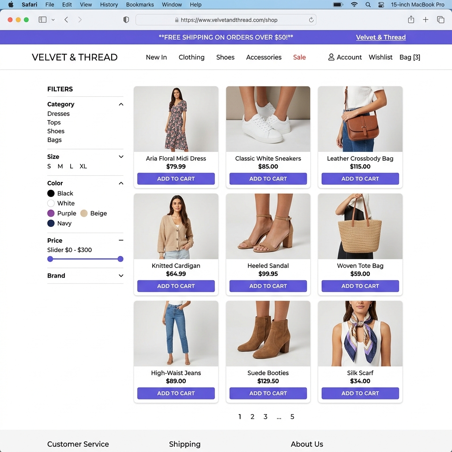452x452 pixels.
Task: Collapse the Category filter section
Action: point(121,104)
